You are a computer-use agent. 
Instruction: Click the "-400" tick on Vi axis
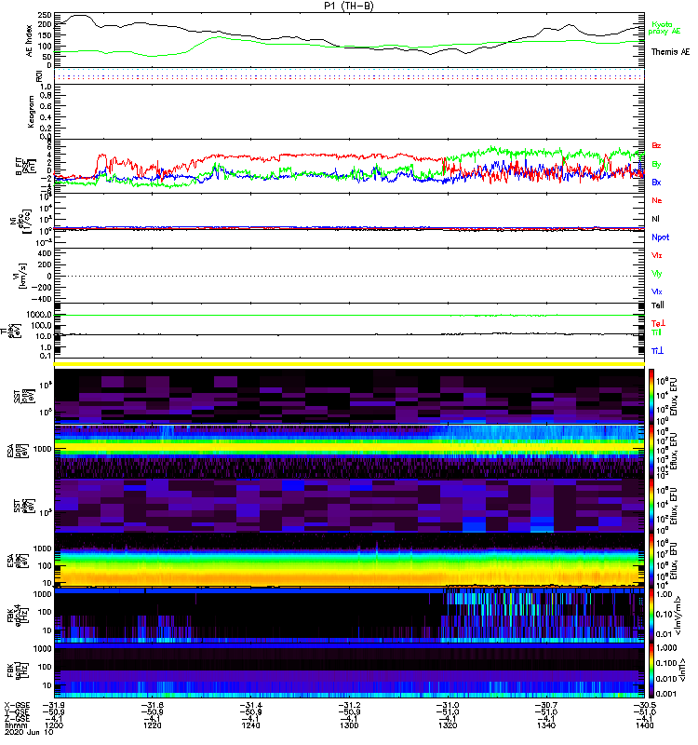pyautogui.click(x=43, y=299)
